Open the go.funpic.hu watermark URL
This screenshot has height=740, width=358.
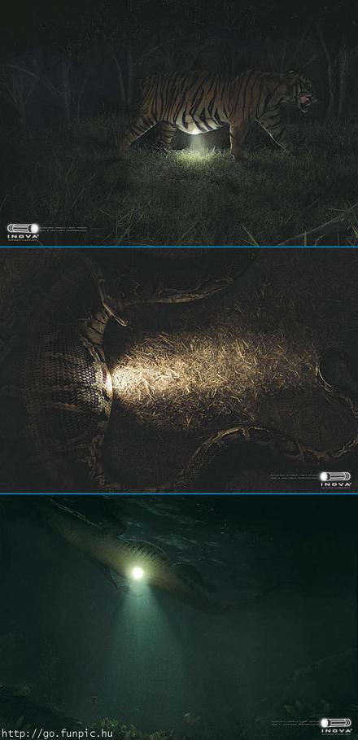tap(57, 733)
